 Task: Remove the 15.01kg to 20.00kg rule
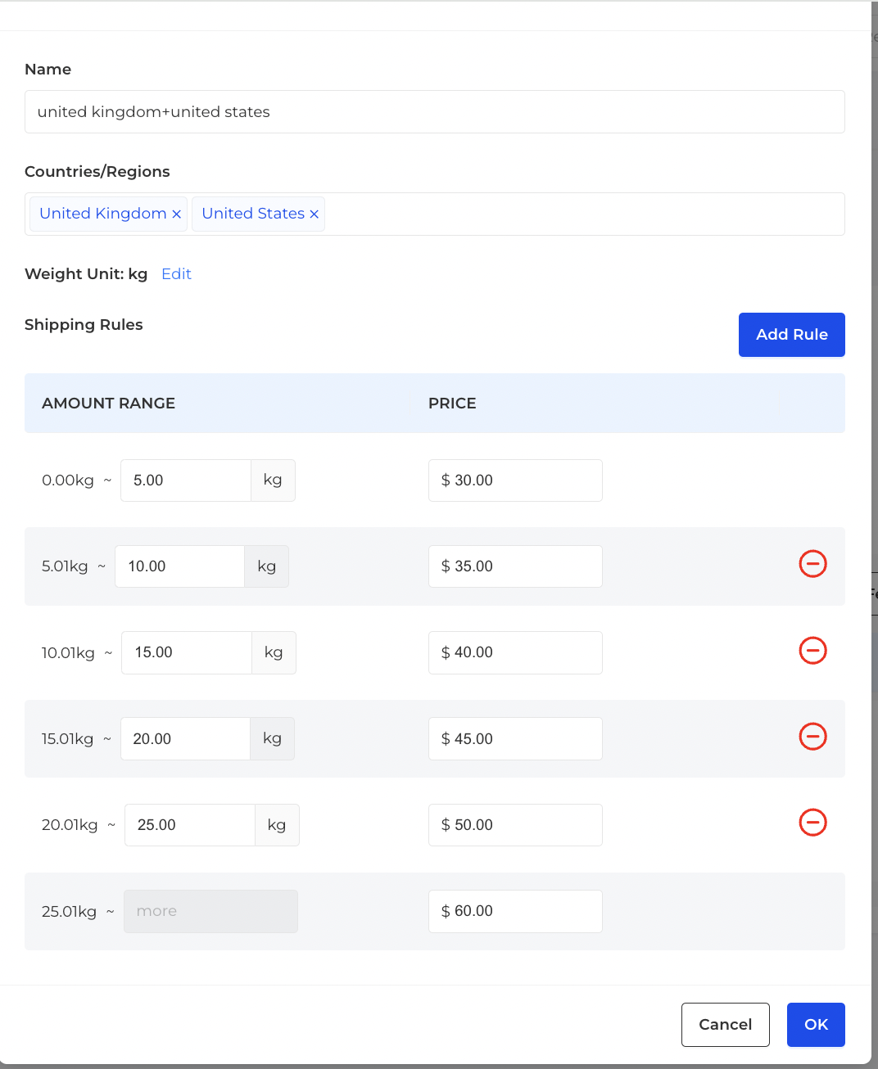[812, 737]
